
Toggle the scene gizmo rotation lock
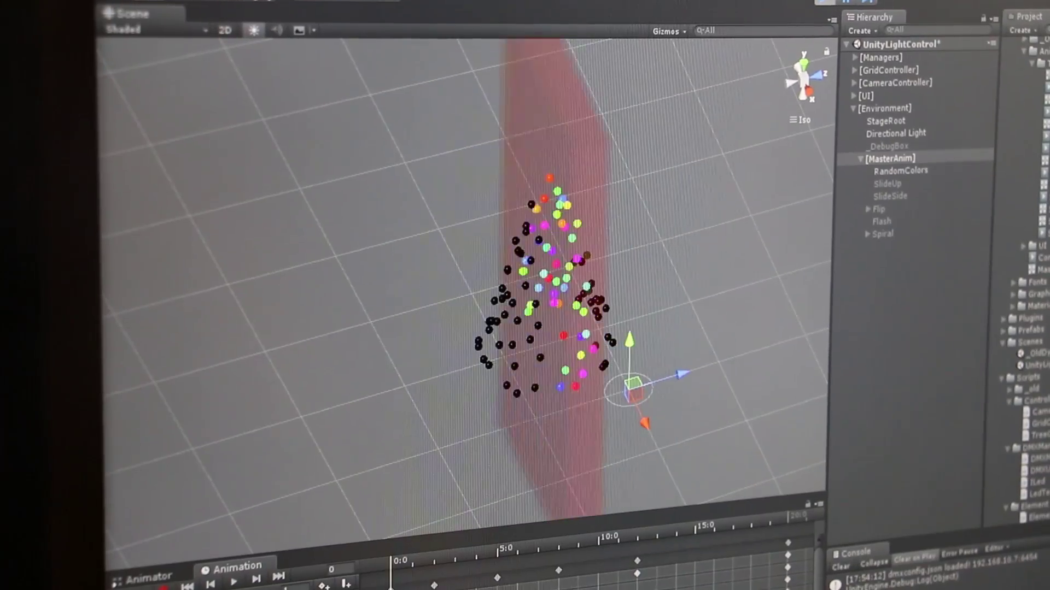tap(826, 51)
